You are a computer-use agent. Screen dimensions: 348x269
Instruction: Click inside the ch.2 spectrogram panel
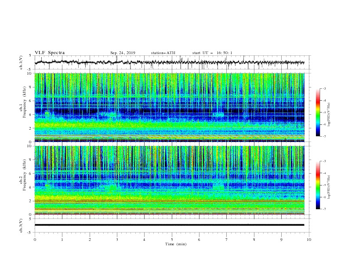[169, 180]
